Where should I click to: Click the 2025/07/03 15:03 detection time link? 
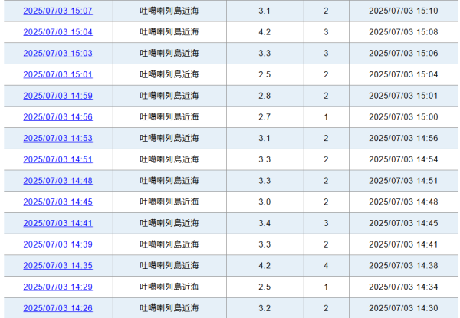58,54
